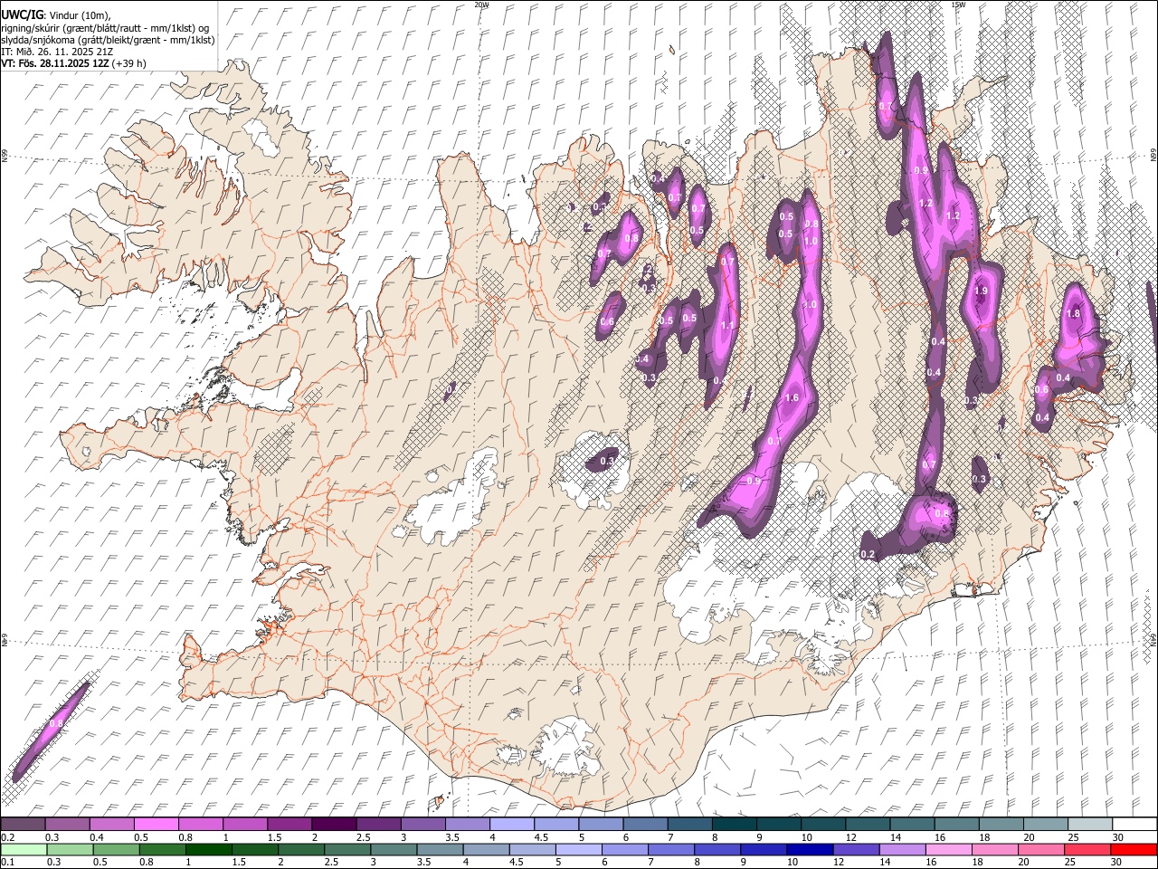Click the bright red above-30 rain legend swatch

pyautogui.click(x=1133, y=849)
